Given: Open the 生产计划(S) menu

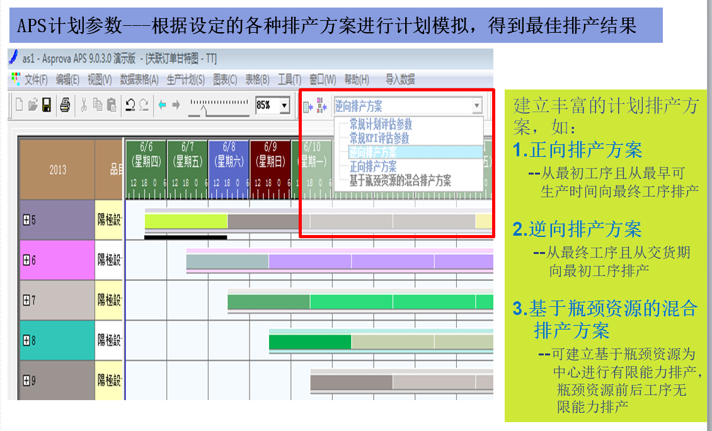Looking at the screenshot, I should 185,79.
